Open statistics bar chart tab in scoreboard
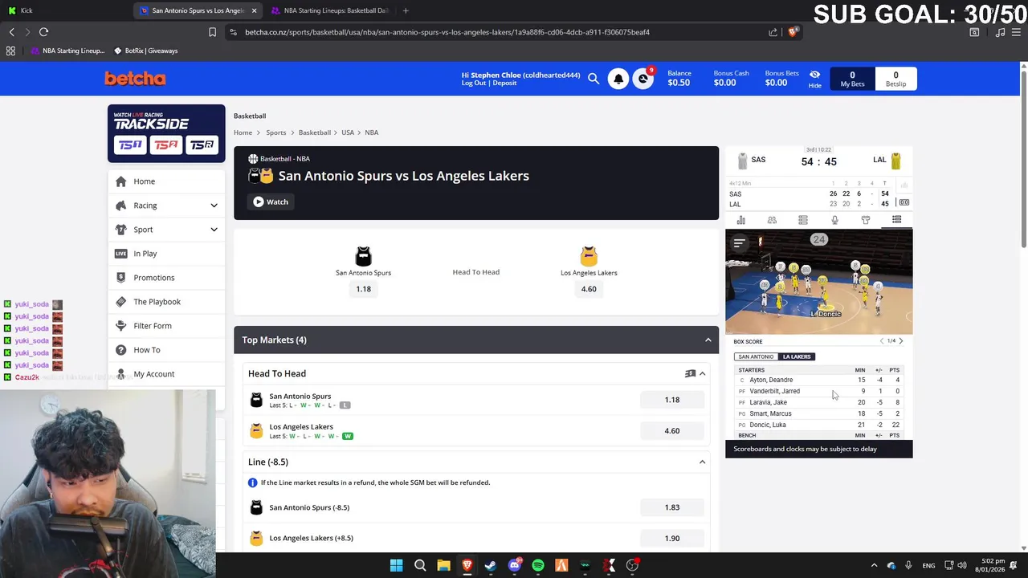 click(740, 220)
